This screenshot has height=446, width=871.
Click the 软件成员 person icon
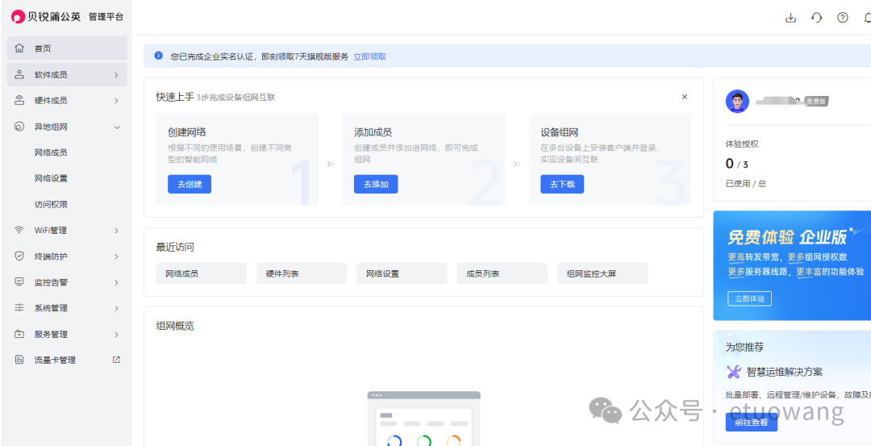(19, 74)
